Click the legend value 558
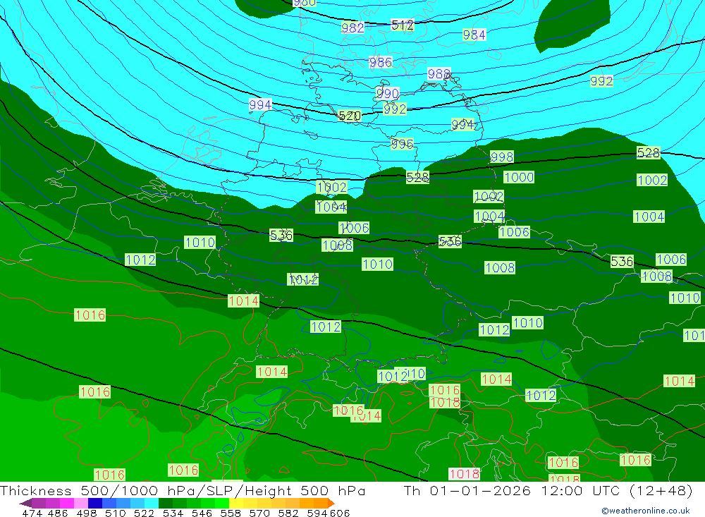 tap(231, 513)
